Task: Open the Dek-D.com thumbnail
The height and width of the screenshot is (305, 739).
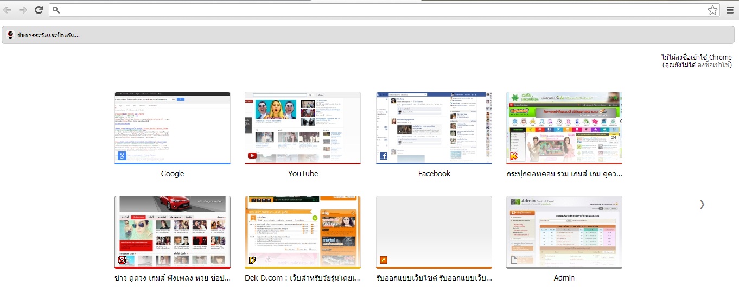Action: click(303, 232)
